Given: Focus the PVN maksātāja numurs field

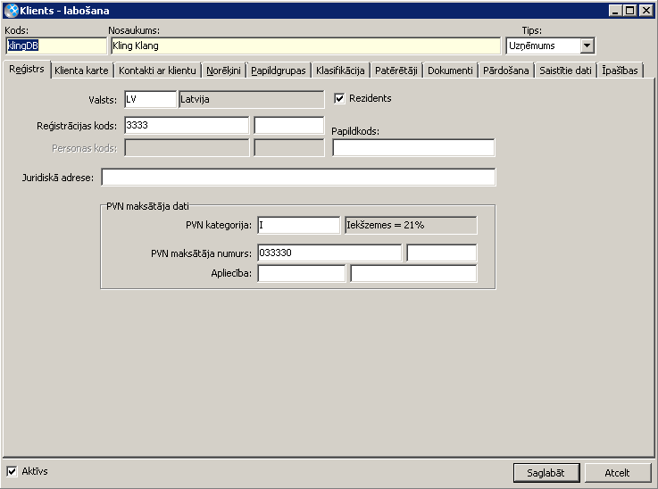Looking at the screenshot, I should pos(329,253).
